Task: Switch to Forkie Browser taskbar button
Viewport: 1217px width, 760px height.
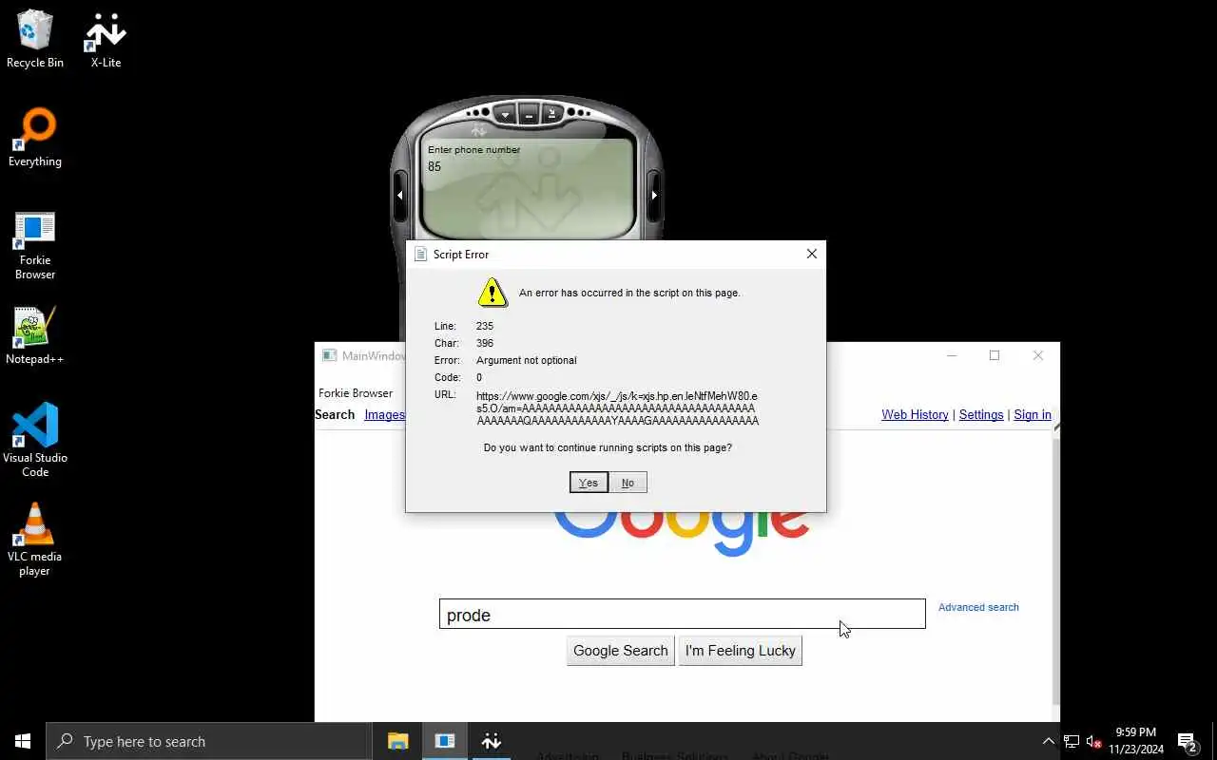Action: pos(445,741)
